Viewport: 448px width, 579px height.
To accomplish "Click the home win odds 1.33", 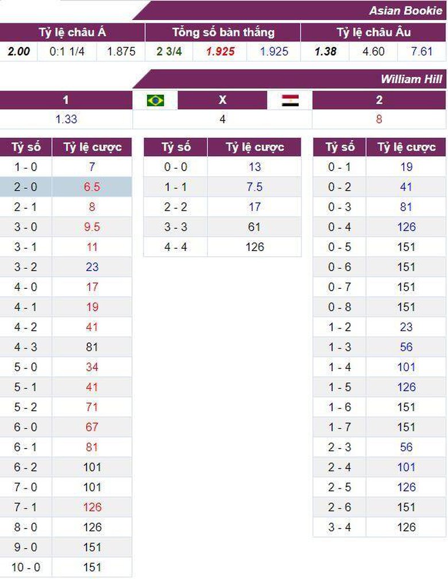I will [x=66, y=119].
